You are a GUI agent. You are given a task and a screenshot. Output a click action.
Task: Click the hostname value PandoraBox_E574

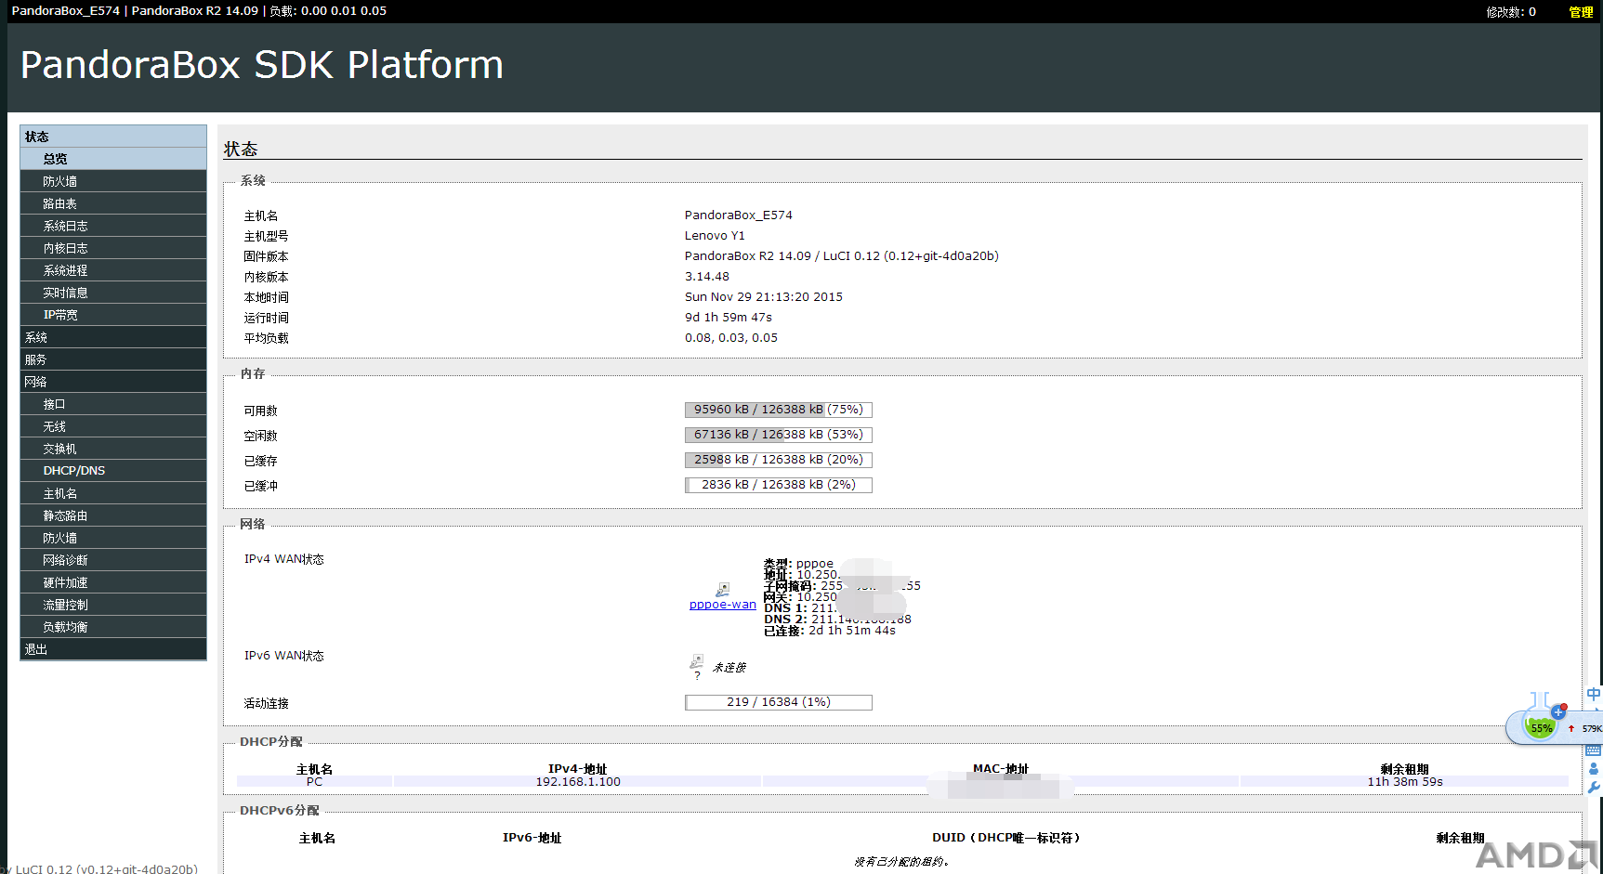click(x=739, y=215)
